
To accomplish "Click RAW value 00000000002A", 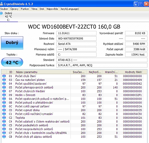I will coord(132,118).
